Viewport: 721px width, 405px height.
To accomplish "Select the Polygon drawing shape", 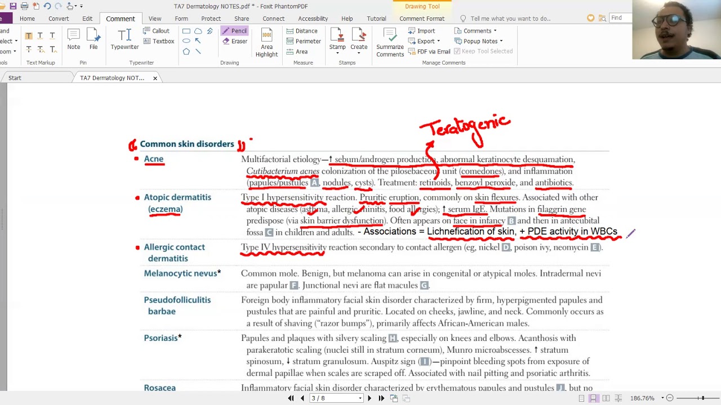I will [x=186, y=51].
